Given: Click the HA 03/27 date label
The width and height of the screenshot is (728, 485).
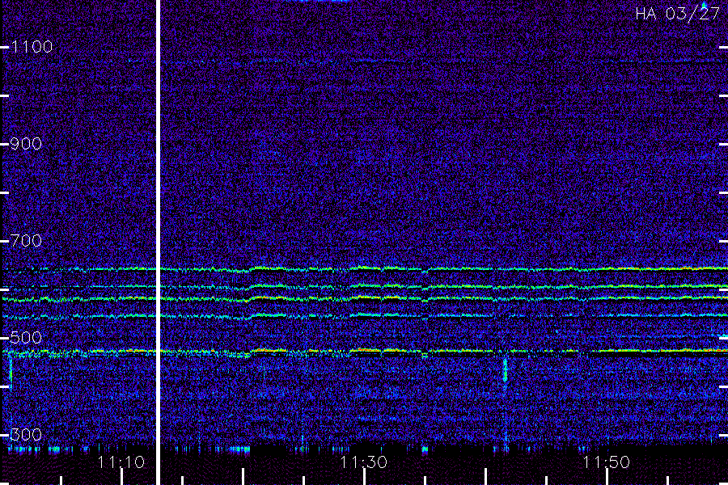Looking at the screenshot, I should (x=677, y=14).
